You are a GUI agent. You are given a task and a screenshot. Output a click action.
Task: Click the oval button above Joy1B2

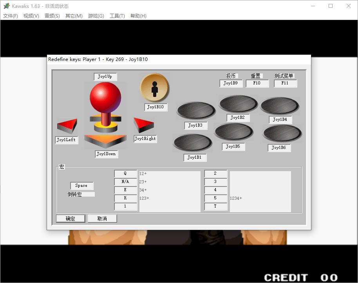[x=238, y=104]
